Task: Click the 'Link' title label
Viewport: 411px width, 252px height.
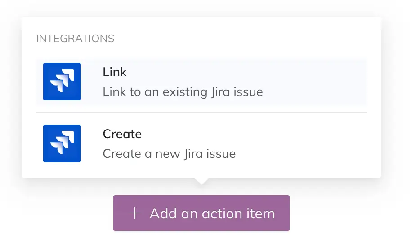Action: [x=115, y=72]
